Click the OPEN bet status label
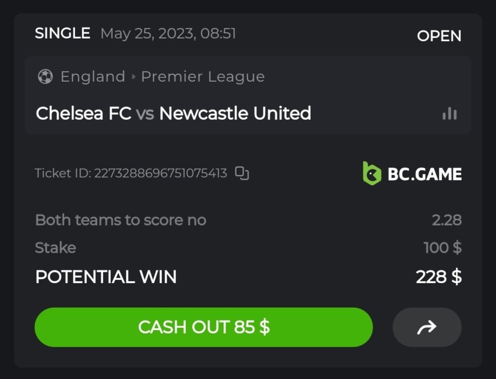This screenshot has width=496, height=379. click(x=439, y=36)
